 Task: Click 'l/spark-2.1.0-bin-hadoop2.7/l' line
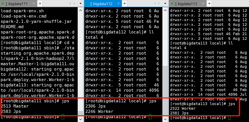tap(38, 58)
